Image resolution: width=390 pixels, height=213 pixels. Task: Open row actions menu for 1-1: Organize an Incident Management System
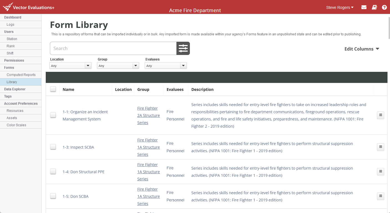(380, 115)
